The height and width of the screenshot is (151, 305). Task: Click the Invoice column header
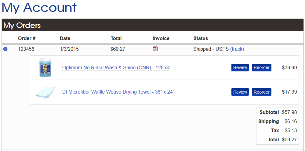[161, 38]
